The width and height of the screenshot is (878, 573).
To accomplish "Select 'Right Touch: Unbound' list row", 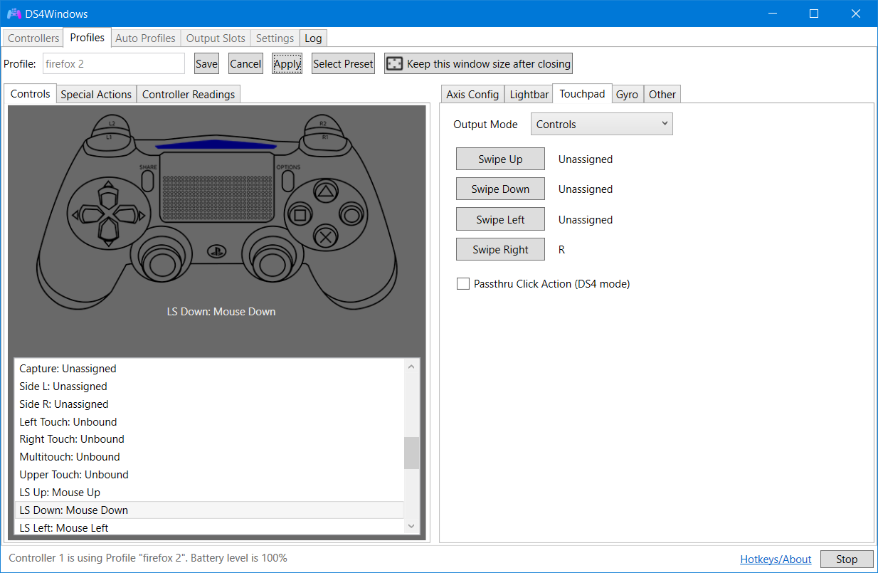I will [209, 439].
